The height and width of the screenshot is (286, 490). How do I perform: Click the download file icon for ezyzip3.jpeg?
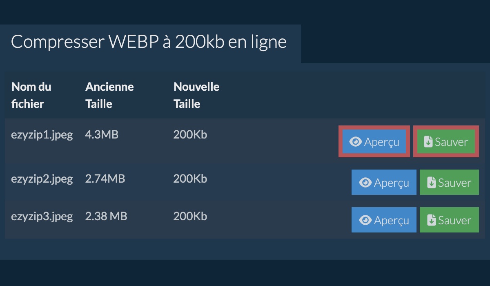point(431,220)
